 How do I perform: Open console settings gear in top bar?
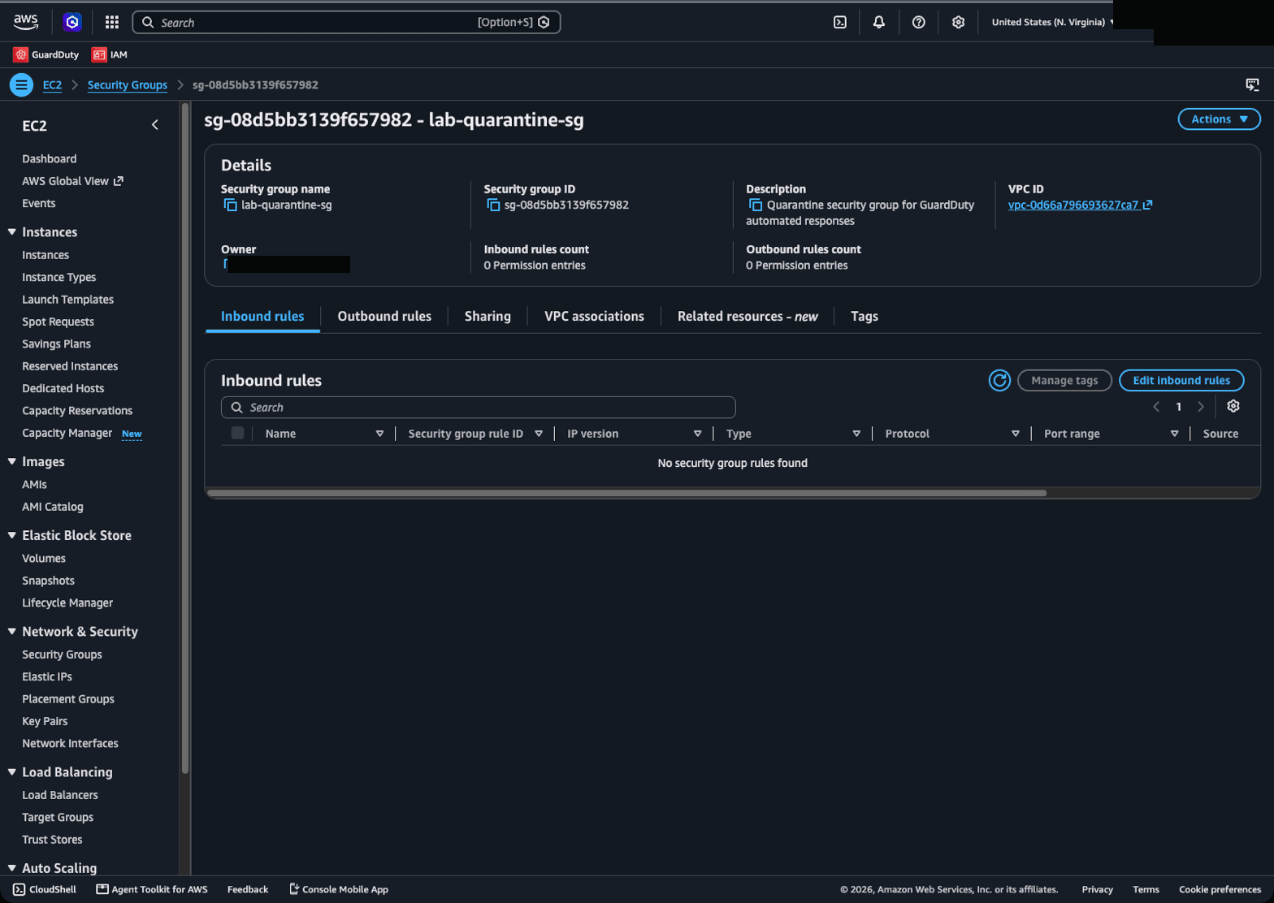point(959,22)
